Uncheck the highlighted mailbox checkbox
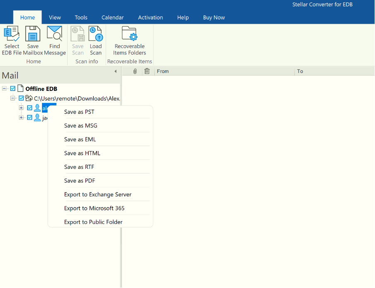Screen dimensions: 375x288 point(29,108)
